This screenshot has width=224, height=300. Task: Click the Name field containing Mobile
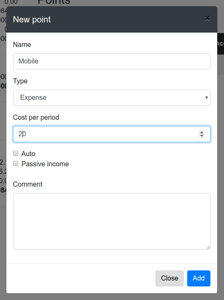click(x=112, y=61)
